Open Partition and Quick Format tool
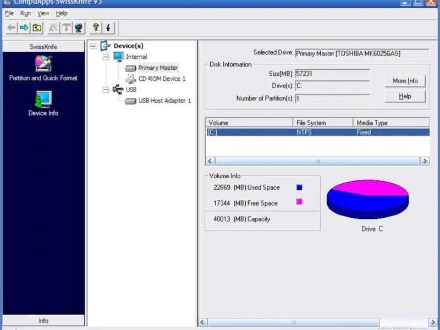This screenshot has width=440, height=330. click(43, 68)
